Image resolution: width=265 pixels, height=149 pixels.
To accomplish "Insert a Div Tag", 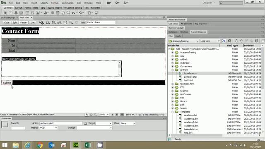I will point(32,13).
